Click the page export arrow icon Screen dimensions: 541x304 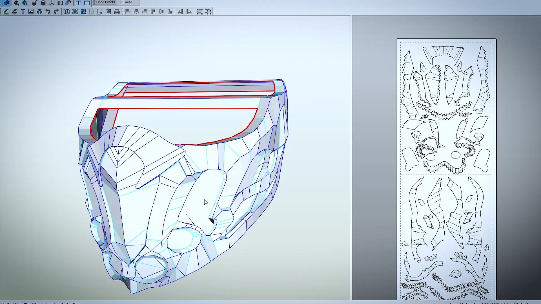tap(100, 12)
